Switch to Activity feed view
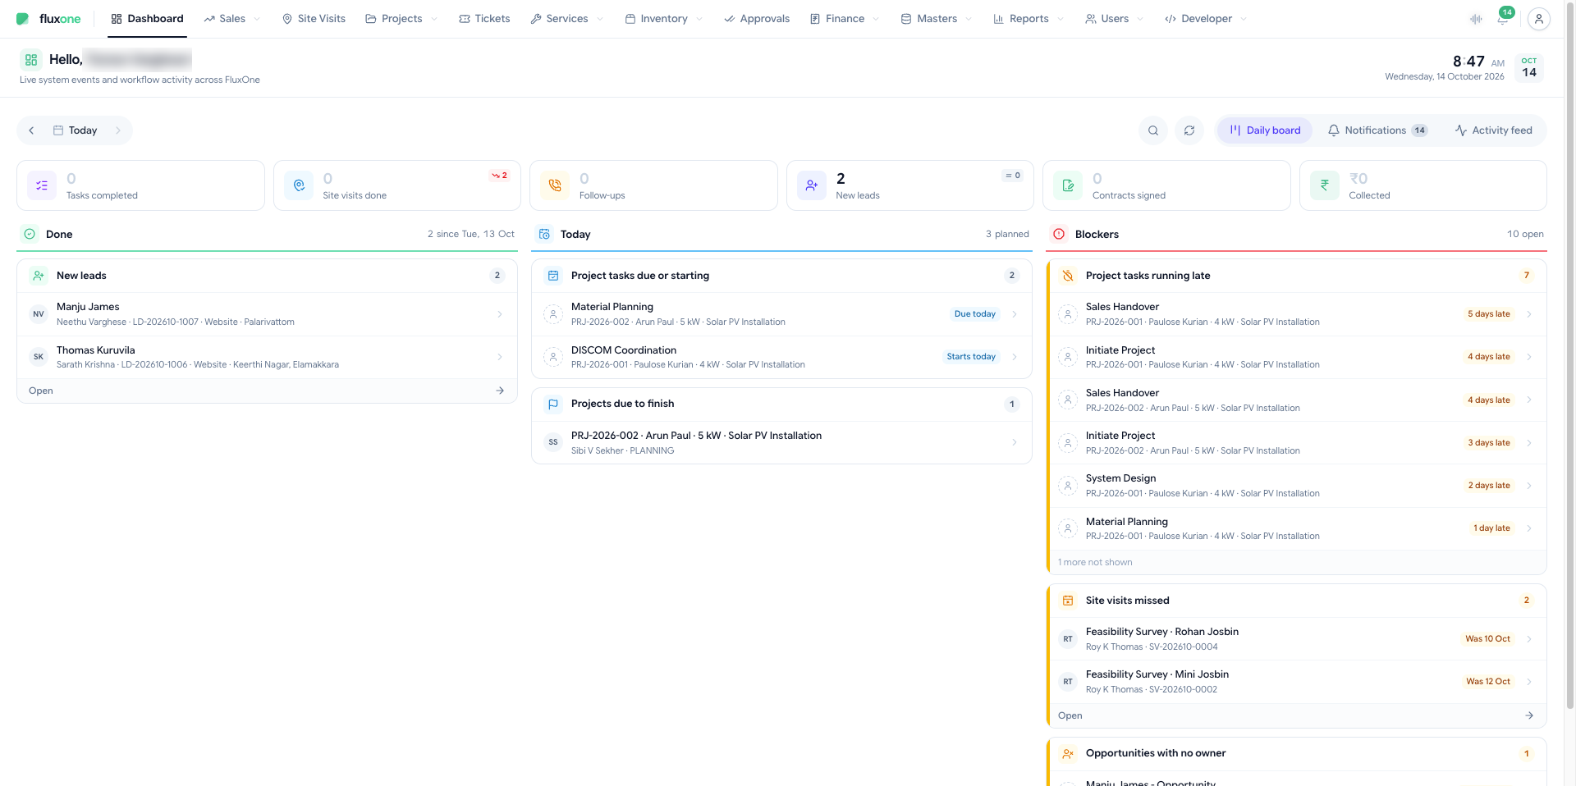The height and width of the screenshot is (786, 1576). tap(1493, 130)
